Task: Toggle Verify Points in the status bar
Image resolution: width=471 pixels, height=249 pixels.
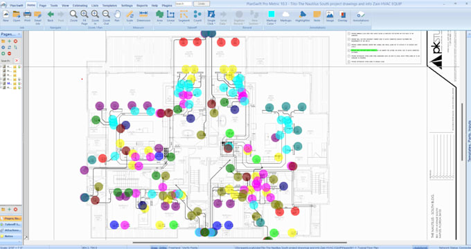Action: click(x=190, y=248)
